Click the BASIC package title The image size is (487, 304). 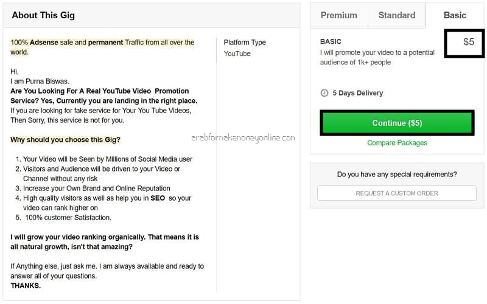[x=331, y=41]
